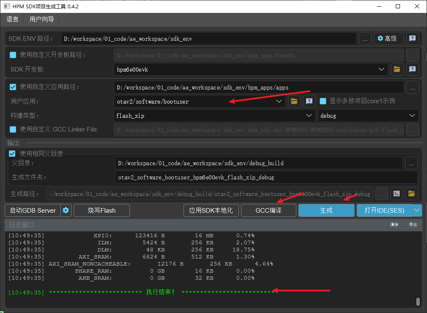Open help for 用户应用
The image size is (427, 313).
[x=309, y=101]
